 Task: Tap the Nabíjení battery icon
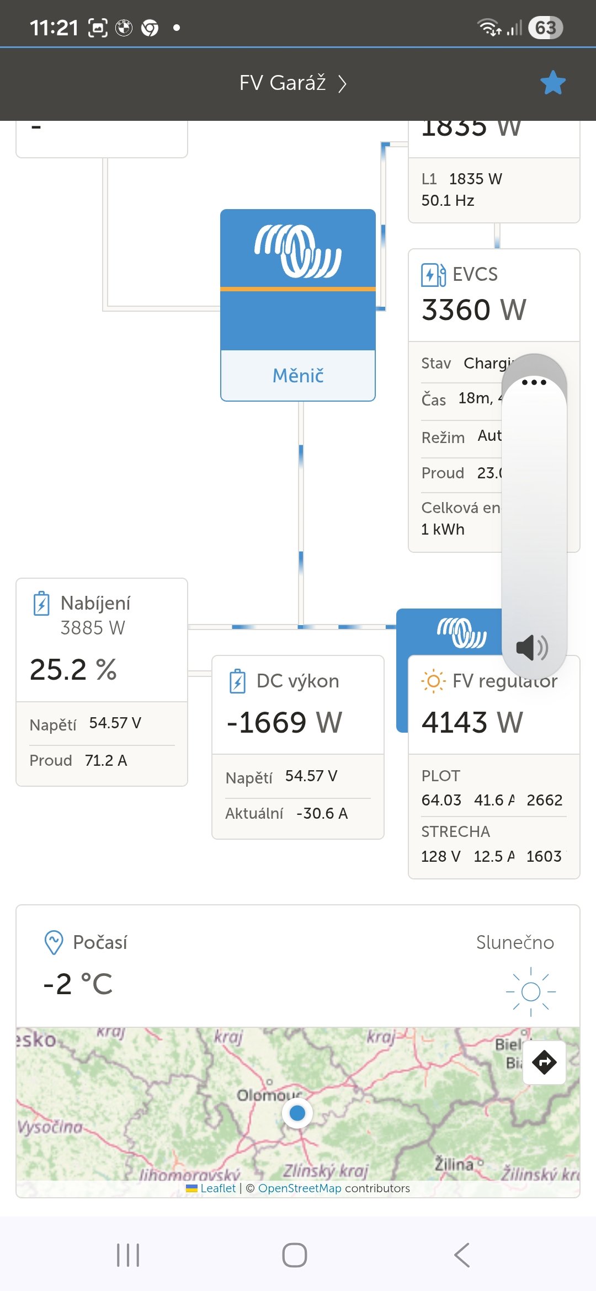click(x=41, y=603)
